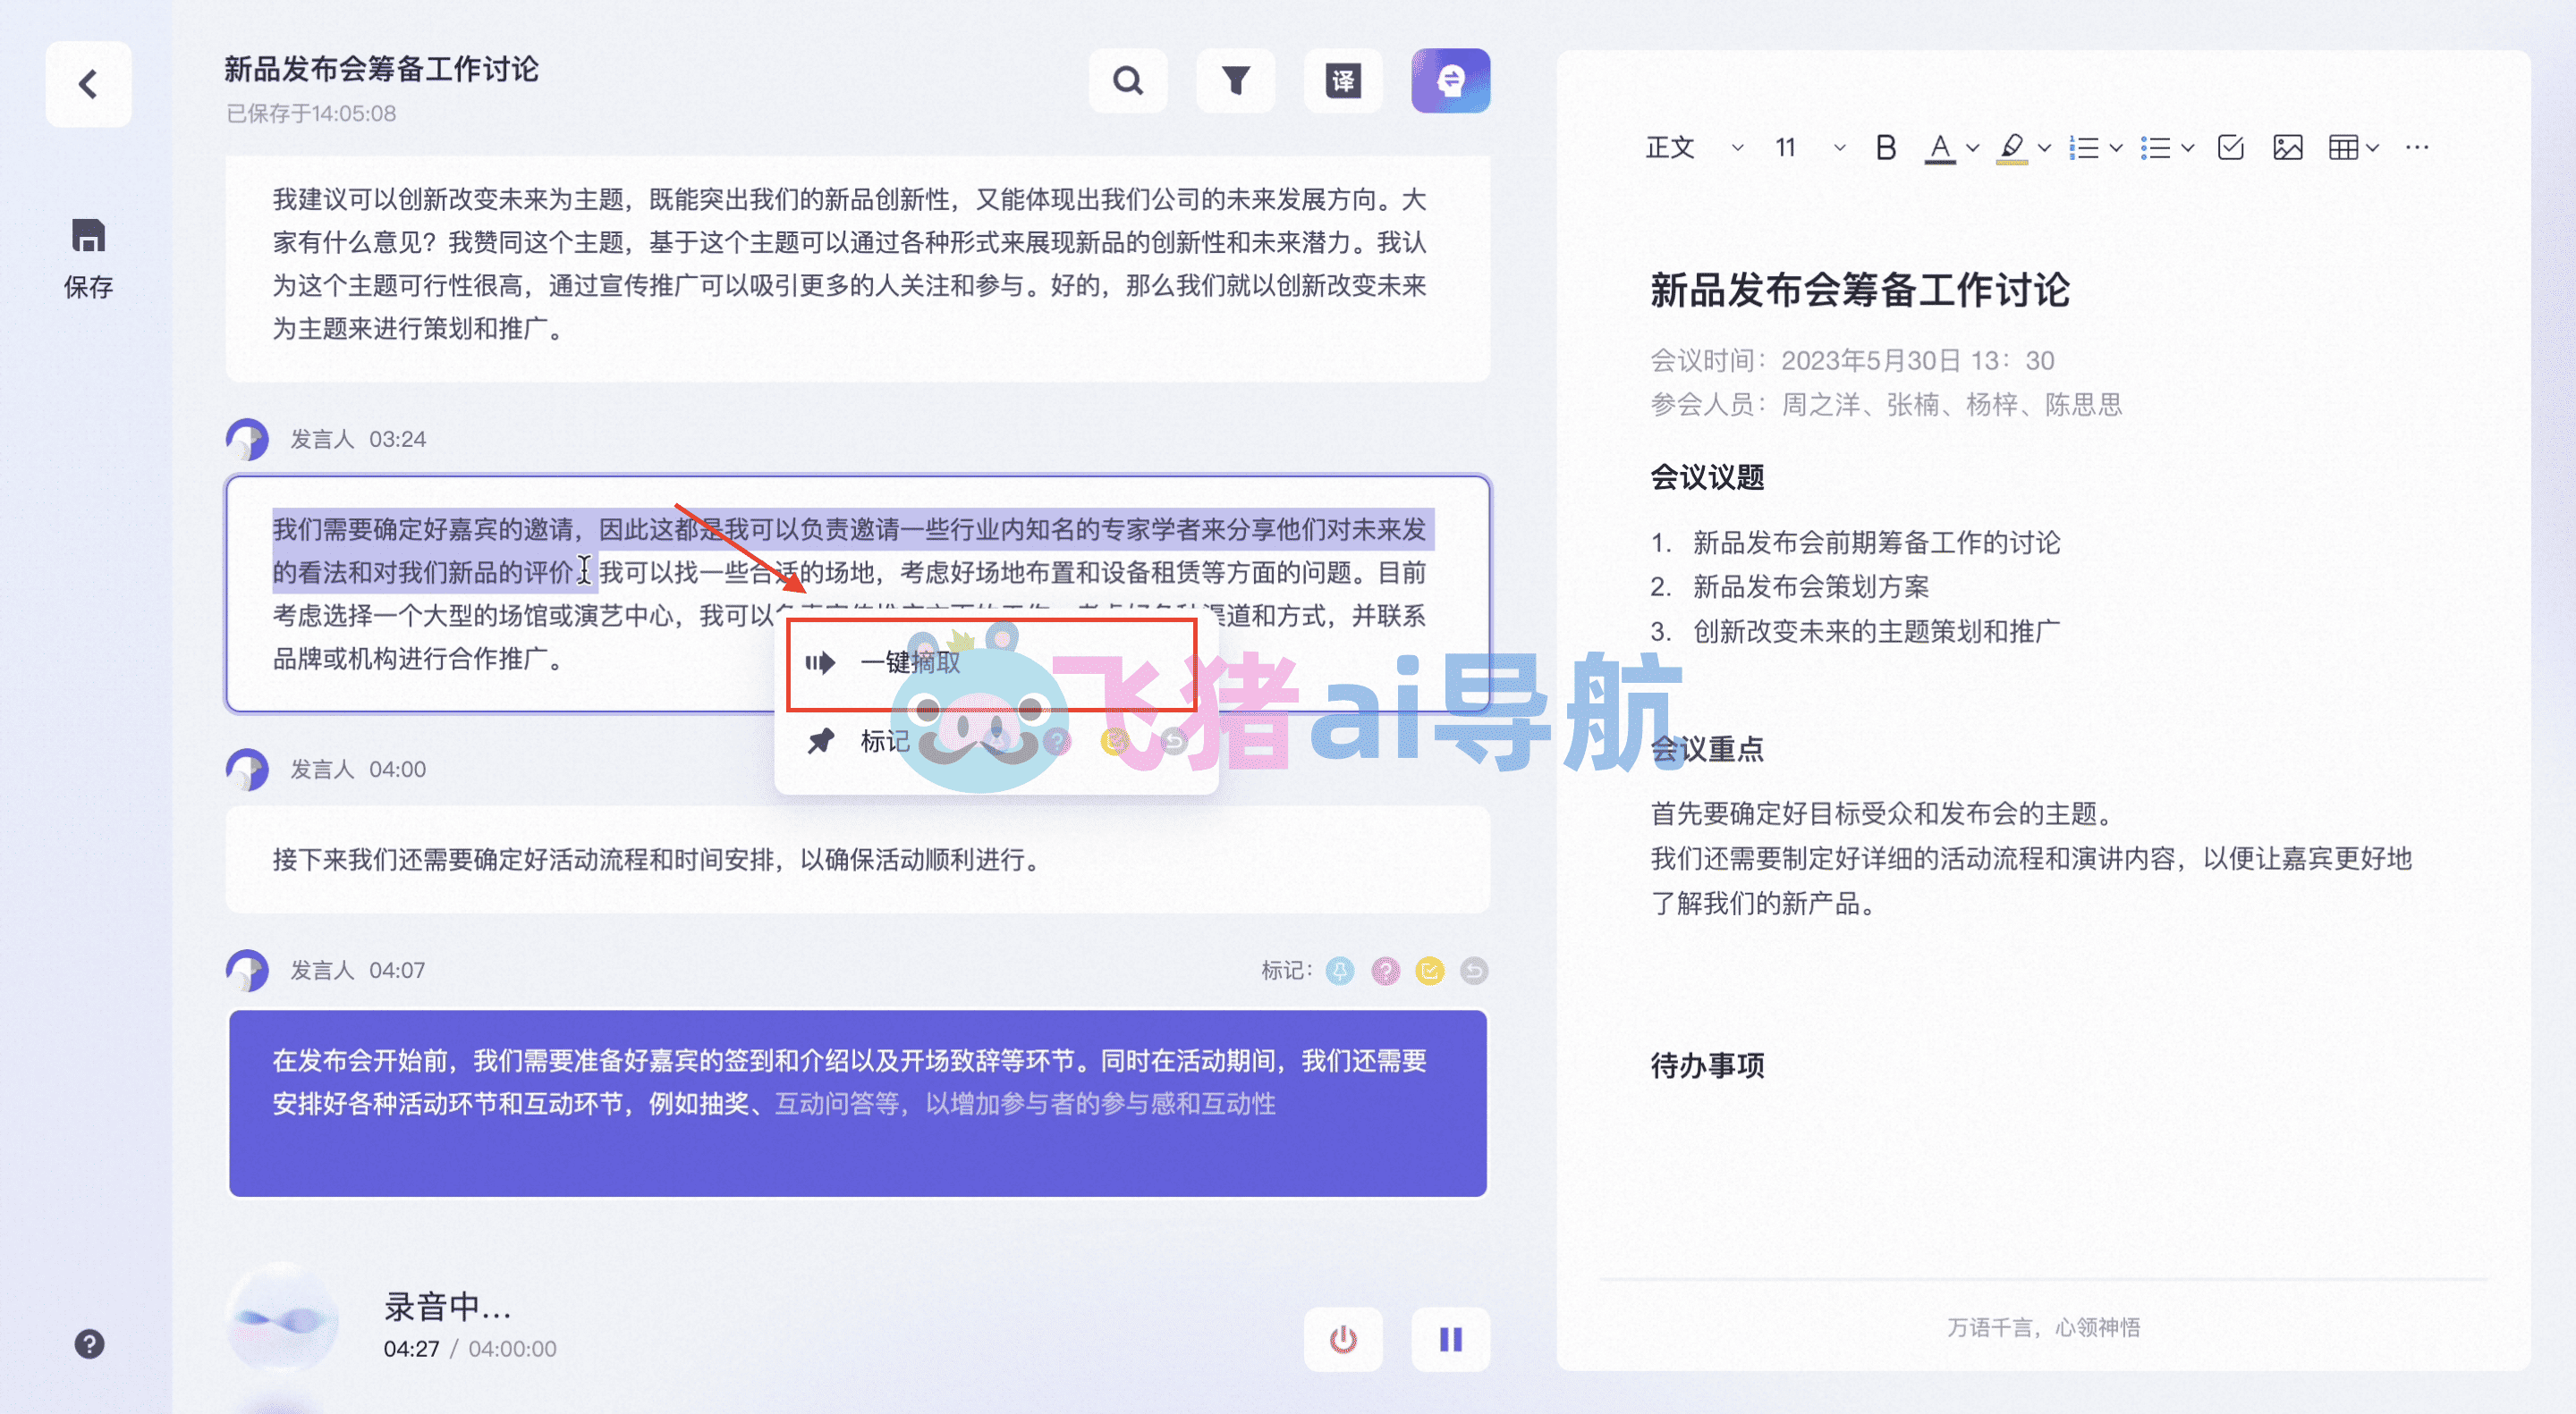Expand font color dropdown arrow
The width and height of the screenshot is (2576, 1414).
coord(1972,147)
